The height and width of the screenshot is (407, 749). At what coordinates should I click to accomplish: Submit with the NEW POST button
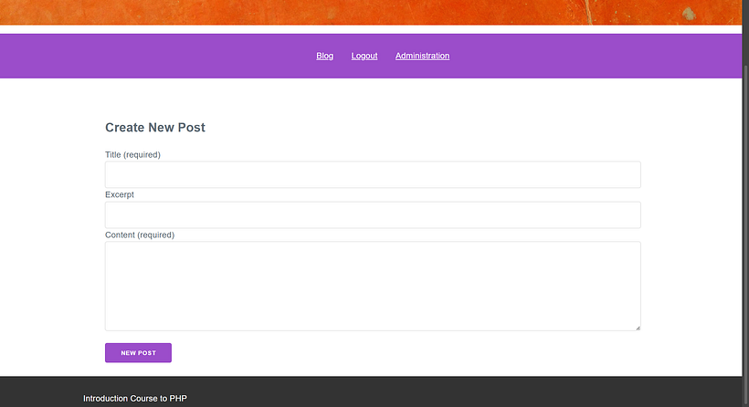coord(138,352)
